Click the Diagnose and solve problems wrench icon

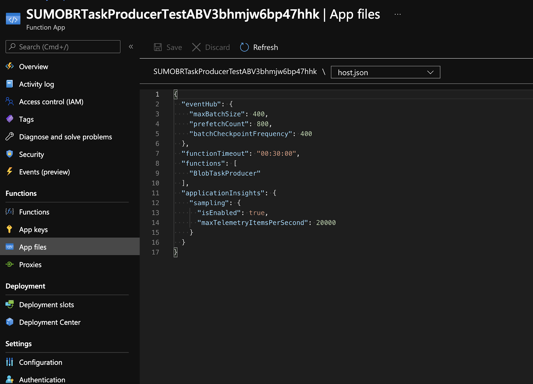point(10,136)
